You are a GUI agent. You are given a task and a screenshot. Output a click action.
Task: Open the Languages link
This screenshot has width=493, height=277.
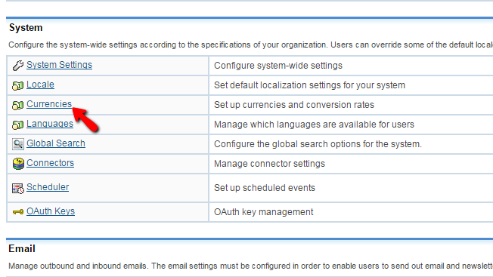point(50,124)
